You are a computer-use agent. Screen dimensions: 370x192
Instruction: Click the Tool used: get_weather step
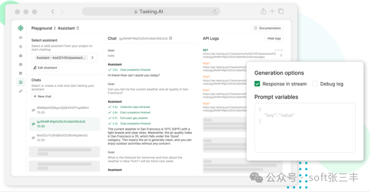click(x=128, y=118)
